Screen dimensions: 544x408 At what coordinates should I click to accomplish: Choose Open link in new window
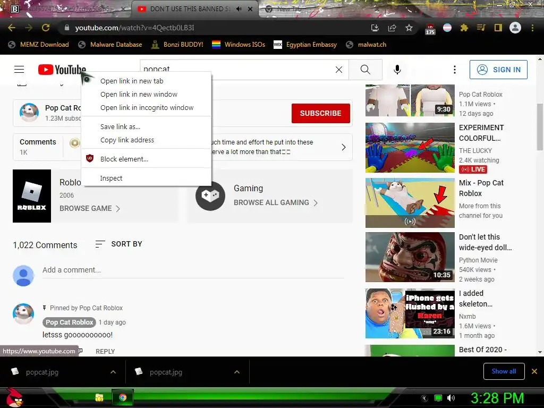(146, 95)
